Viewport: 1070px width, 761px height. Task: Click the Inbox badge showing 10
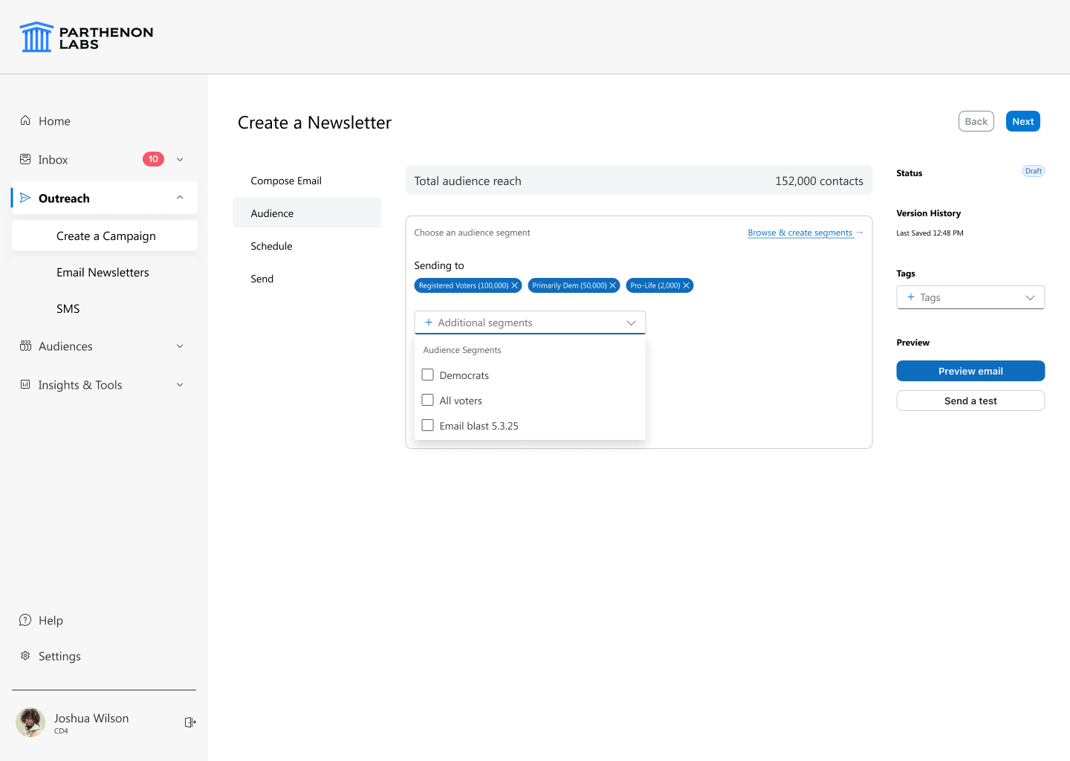pyautogui.click(x=153, y=159)
